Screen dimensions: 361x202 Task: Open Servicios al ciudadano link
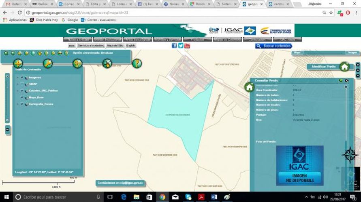91,46
